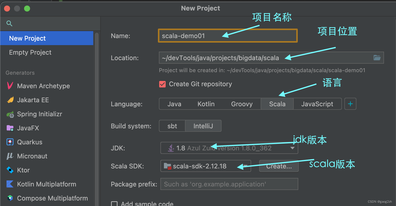Open the JDK version dropdown
The height and width of the screenshot is (206, 396).
(x=292, y=148)
